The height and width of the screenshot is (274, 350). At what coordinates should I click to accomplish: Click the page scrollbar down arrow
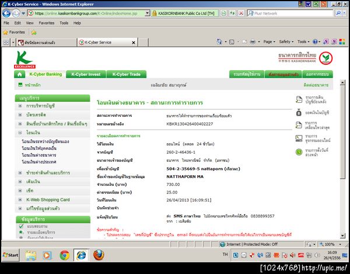pyautogui.click(x=342, y=235)
